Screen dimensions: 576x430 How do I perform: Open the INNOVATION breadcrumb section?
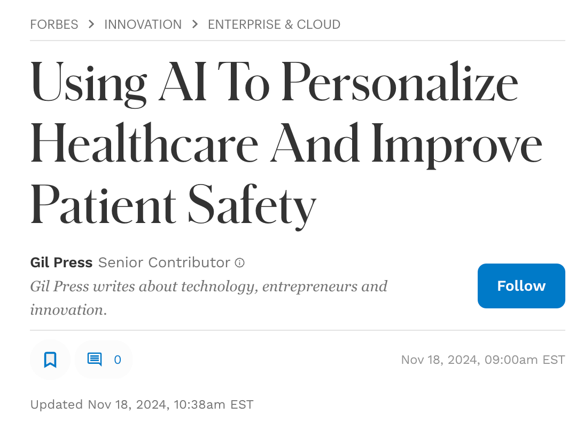[143, 24]
